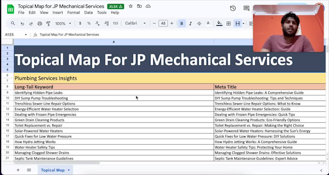Redo the last action
This screenshot has width=329, height=175.
pos(31,24)
